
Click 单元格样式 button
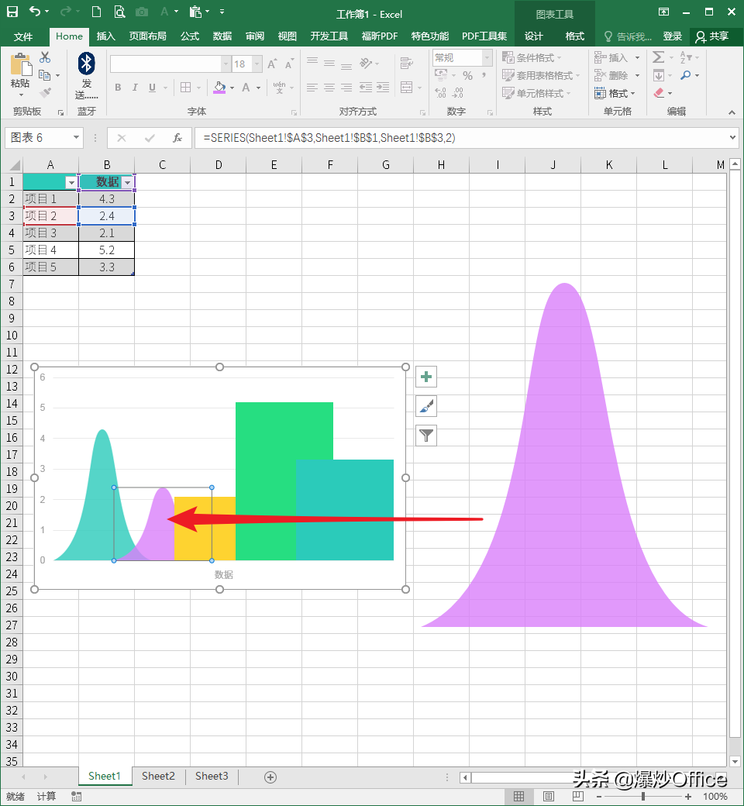click(537, 93)
